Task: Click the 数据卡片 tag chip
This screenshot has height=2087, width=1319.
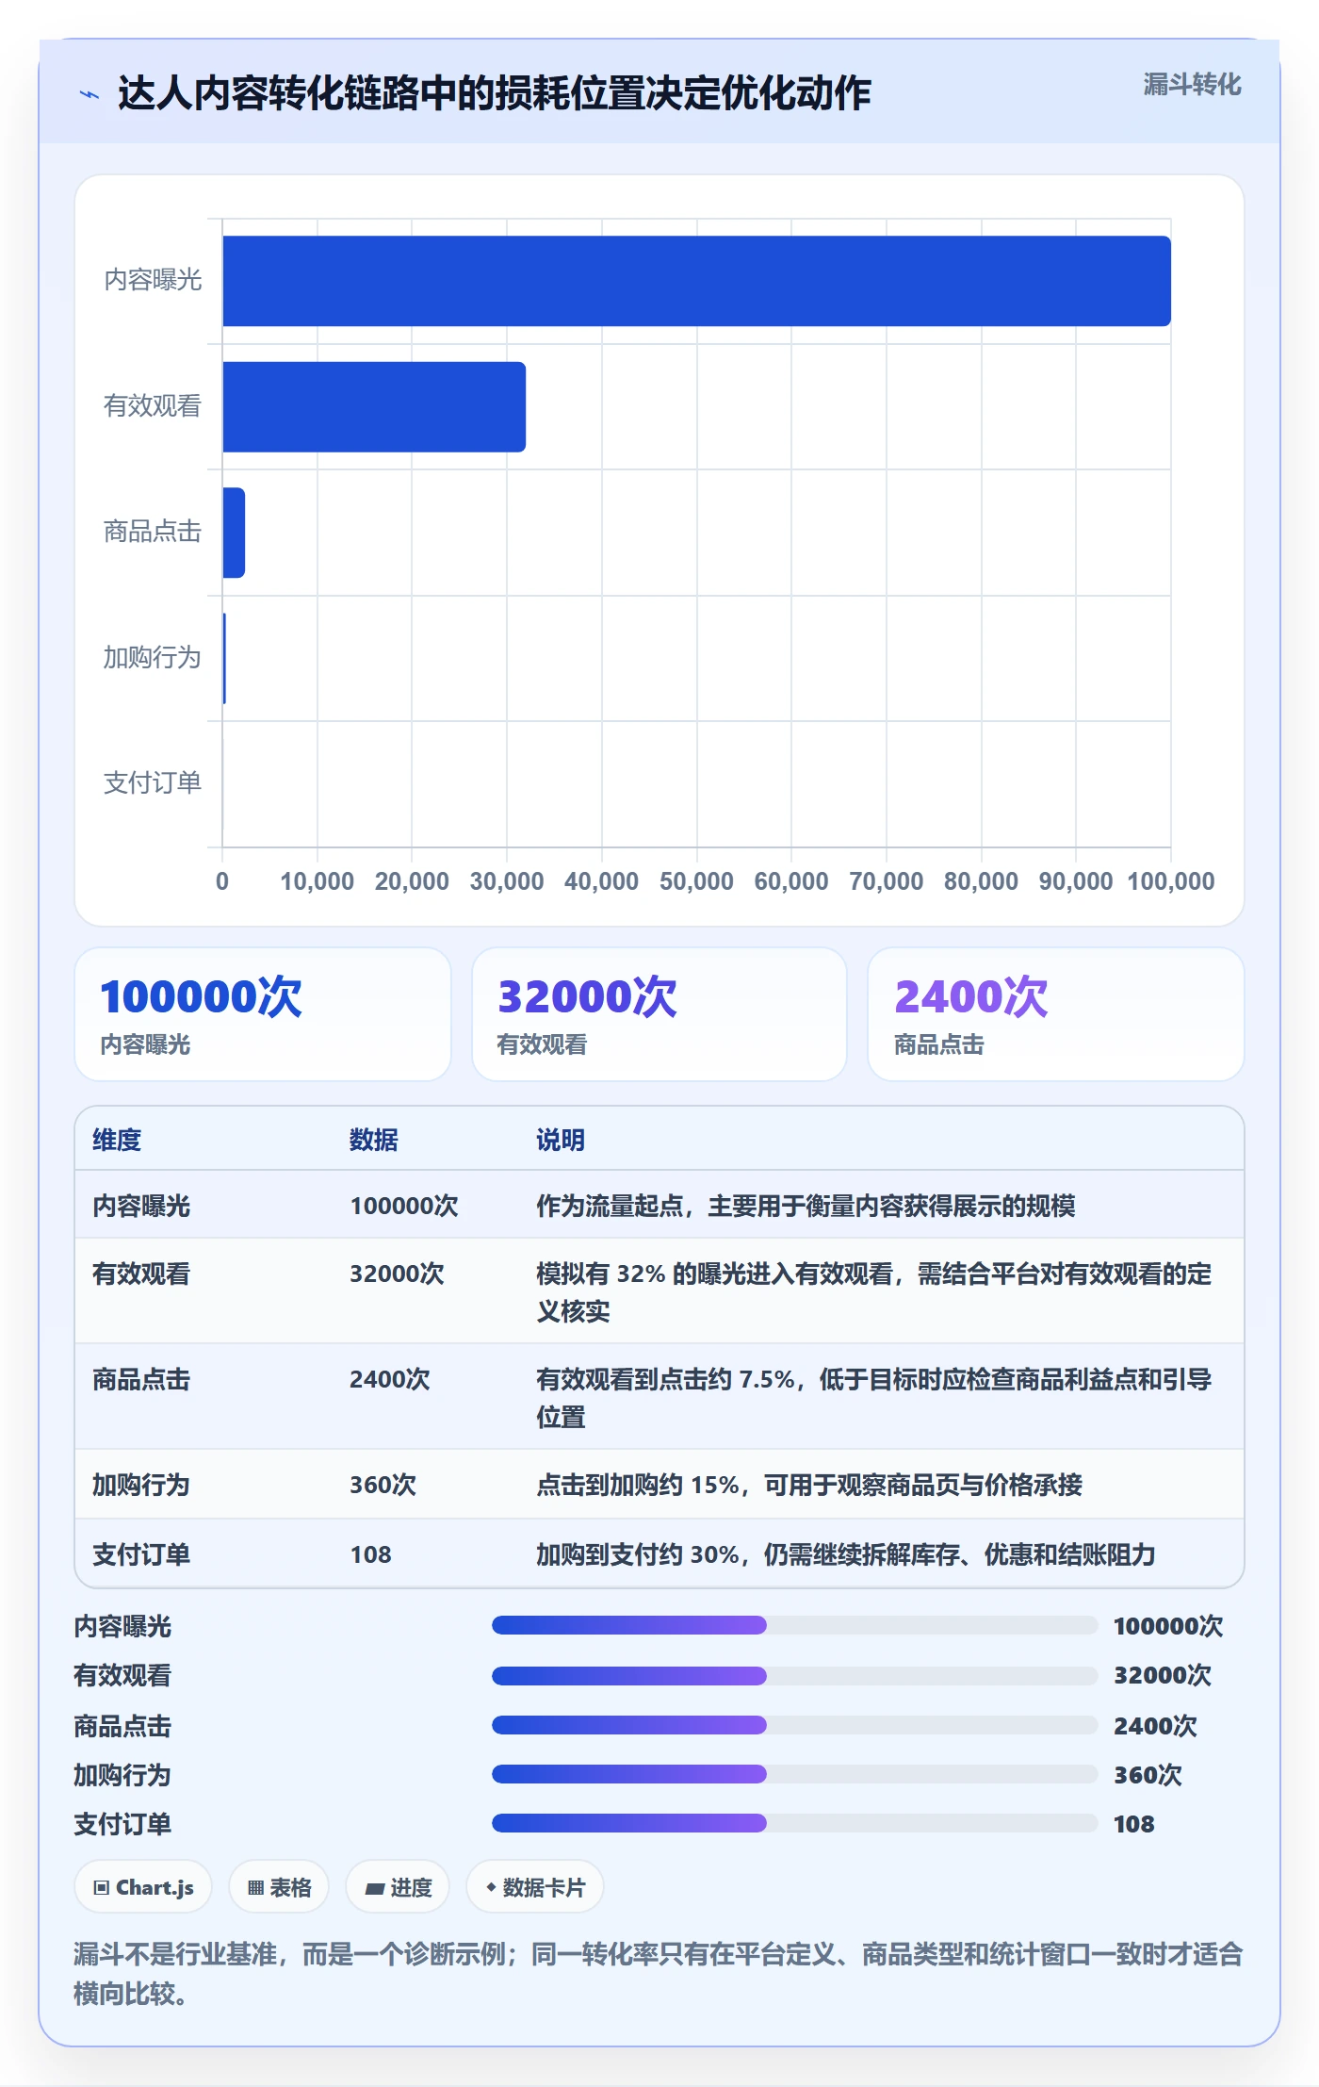Action: click(x=535, y=1887)
